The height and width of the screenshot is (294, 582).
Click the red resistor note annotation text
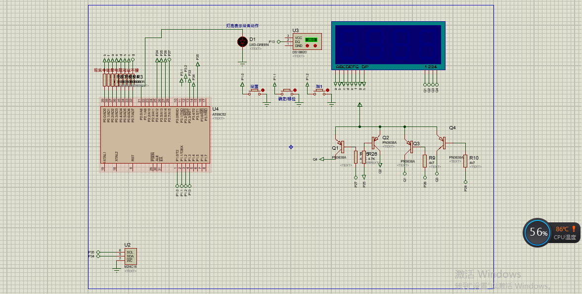tap(116, 70)
